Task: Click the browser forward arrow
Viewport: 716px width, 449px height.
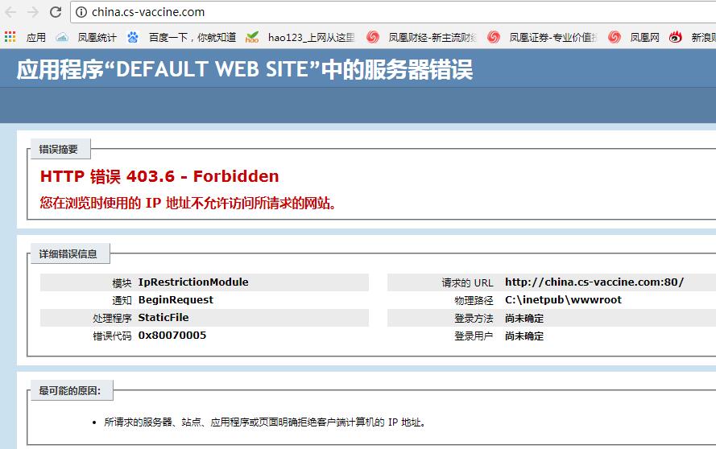Action: [33, 12]
